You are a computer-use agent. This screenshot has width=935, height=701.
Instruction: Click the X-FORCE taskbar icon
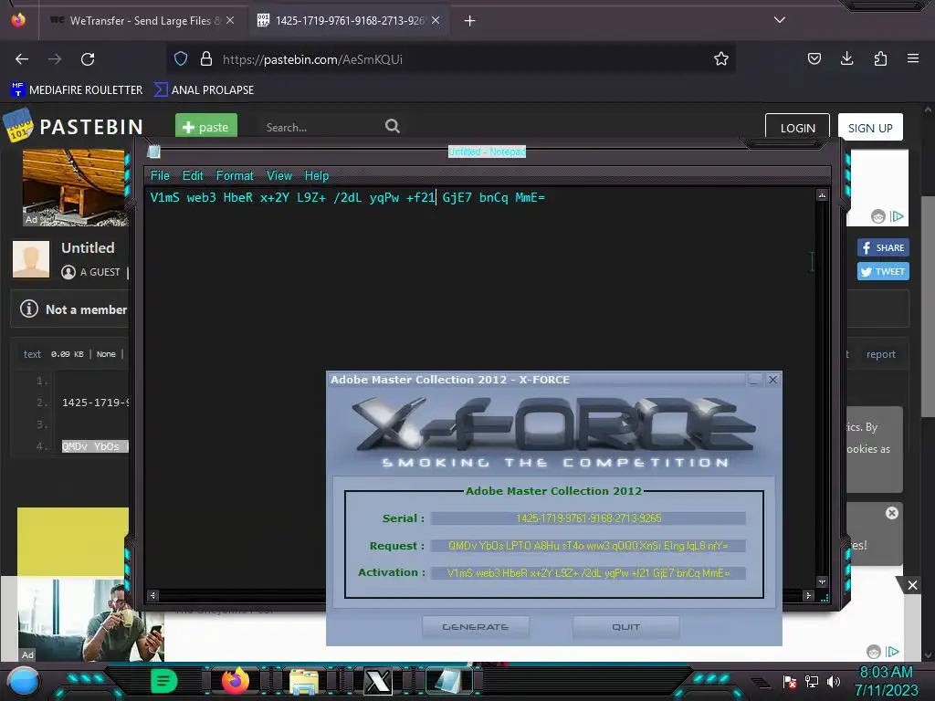click(x=377, y=681)
